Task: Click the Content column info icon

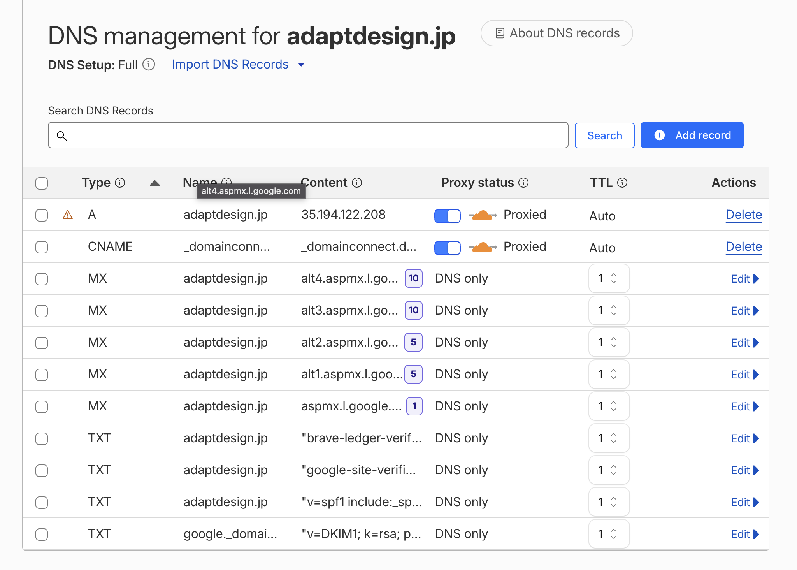Action: click(357, 183)
